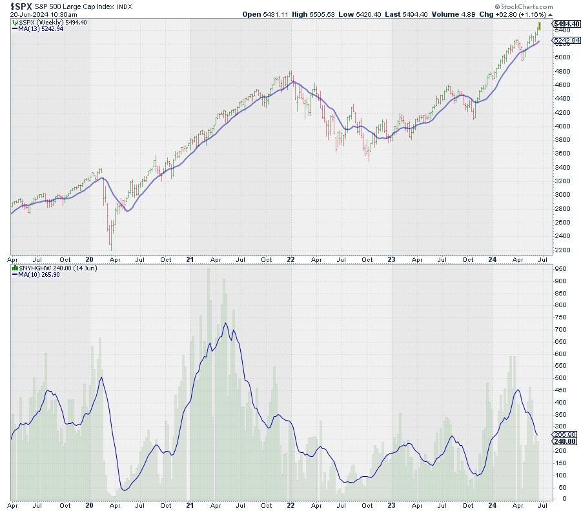The image size is (581, 511).
Task: Click the MA(10) legend line marker
Action: [15, 274]
